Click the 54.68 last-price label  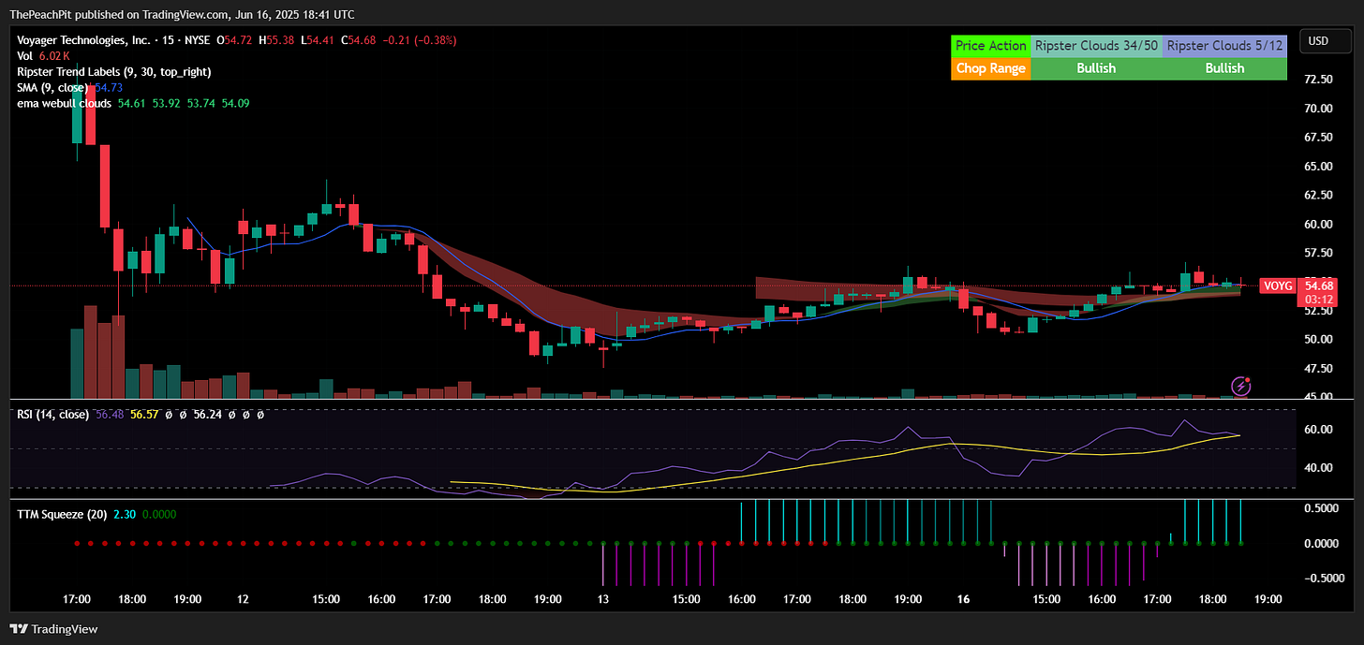[x=1318, y=286]
